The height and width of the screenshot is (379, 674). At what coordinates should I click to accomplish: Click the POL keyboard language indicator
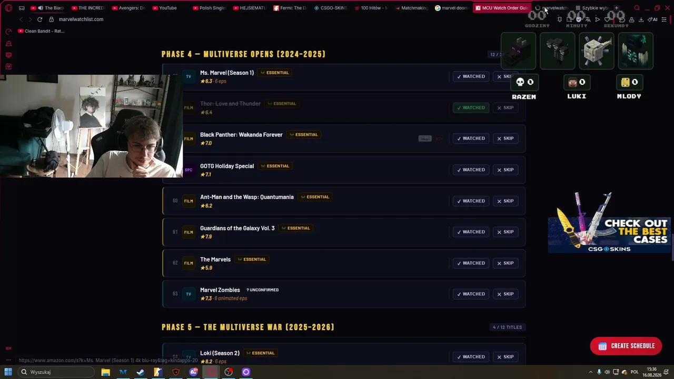click(x=634, y=372)
